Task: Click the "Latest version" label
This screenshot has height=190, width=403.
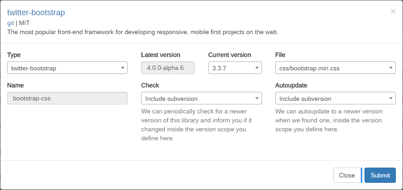Action: [160, 55]
